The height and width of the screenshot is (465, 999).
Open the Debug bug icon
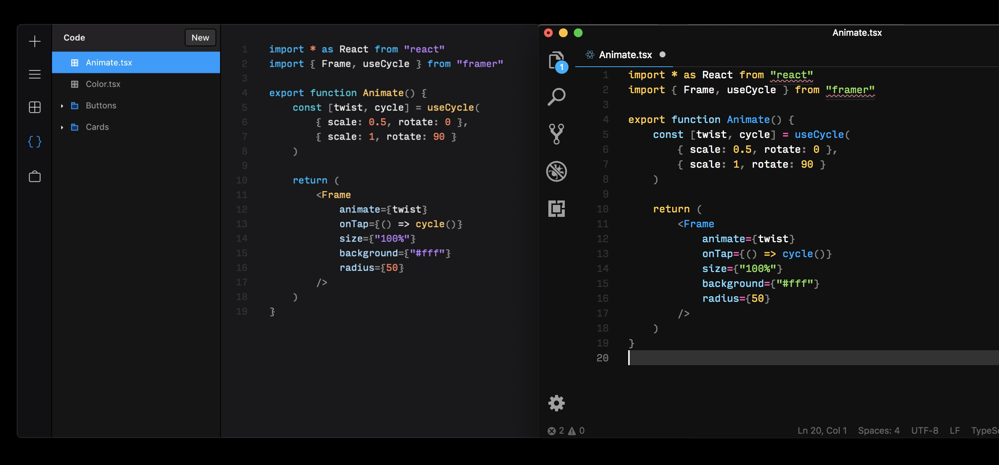point(557,171)
